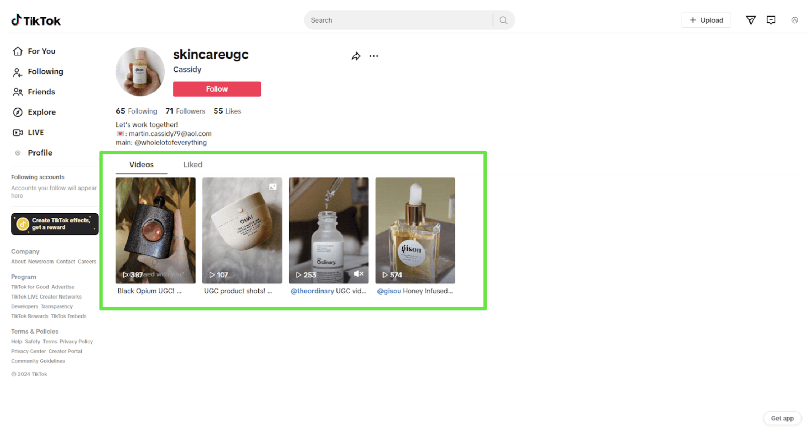The height and width of the screenshot is (430, 812).
Task: Open the UGC product shots post
Action: (x=242, y=230)
